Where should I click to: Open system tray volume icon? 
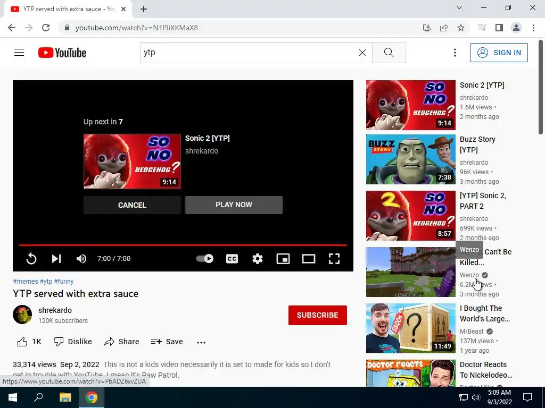coord(476,397)
